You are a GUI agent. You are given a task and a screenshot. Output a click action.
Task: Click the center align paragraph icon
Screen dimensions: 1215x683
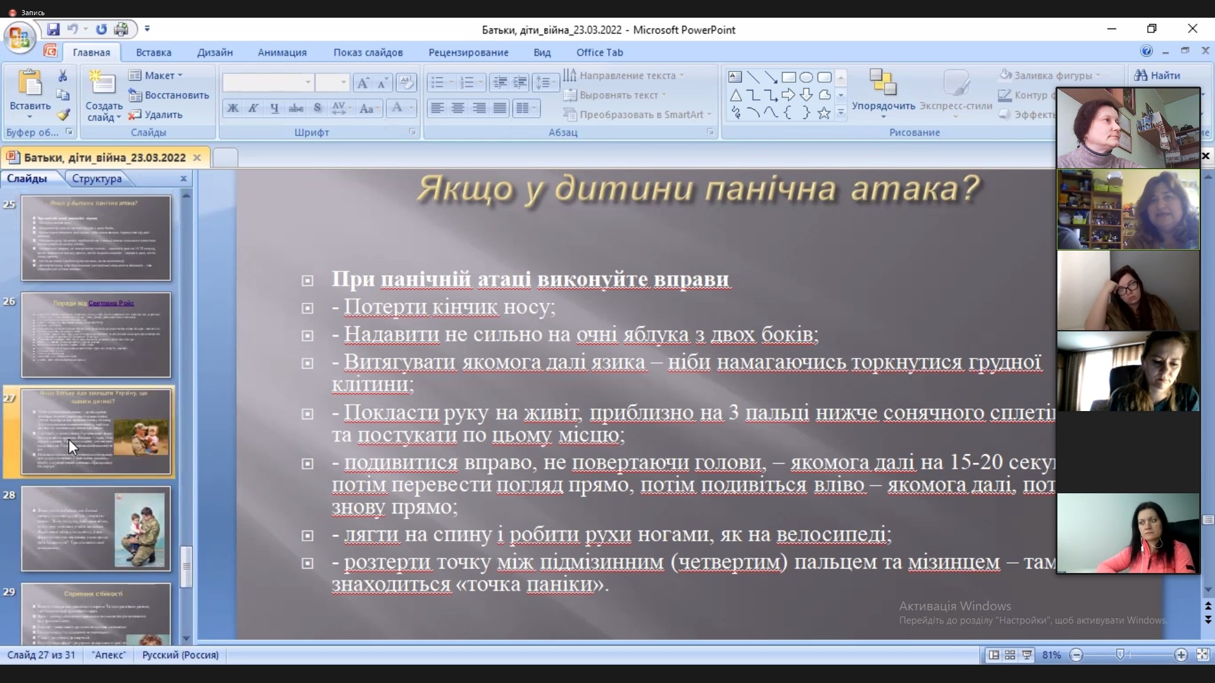458,108
